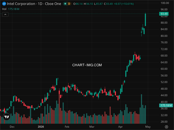Collapse the indicator legend chevron
The width and height of the screenshot is (174, 130).
click(x=5, y=15)
